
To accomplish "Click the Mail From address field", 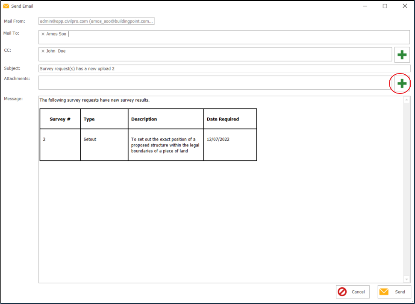I will 96,21.
